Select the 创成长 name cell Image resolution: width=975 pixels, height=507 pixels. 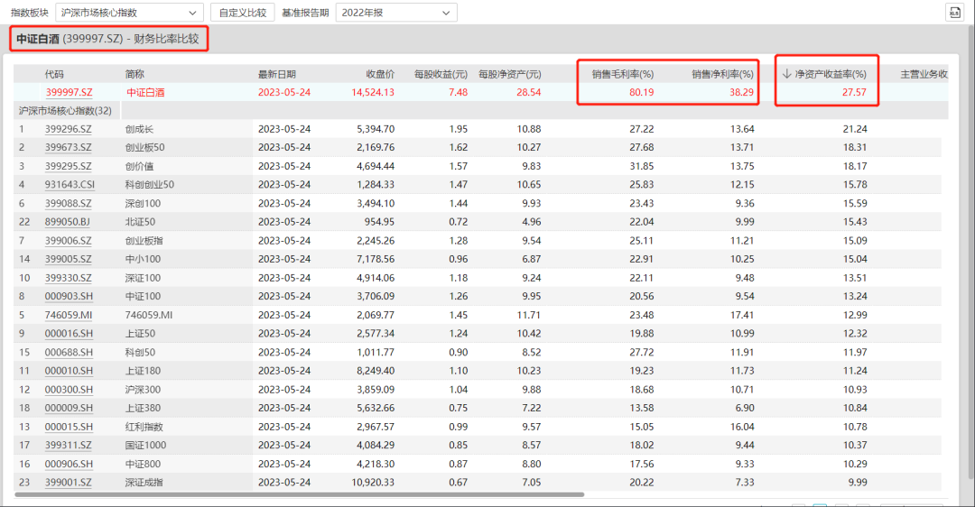(x=139, y=129)
